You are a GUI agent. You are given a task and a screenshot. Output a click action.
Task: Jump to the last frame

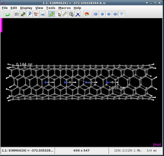coord(115,14)
